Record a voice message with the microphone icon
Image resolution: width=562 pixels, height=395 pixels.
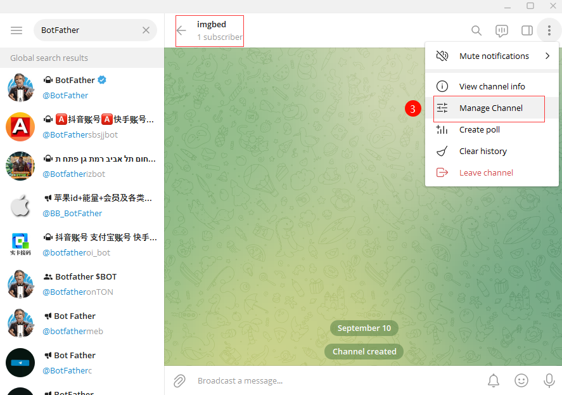[549, 380]
